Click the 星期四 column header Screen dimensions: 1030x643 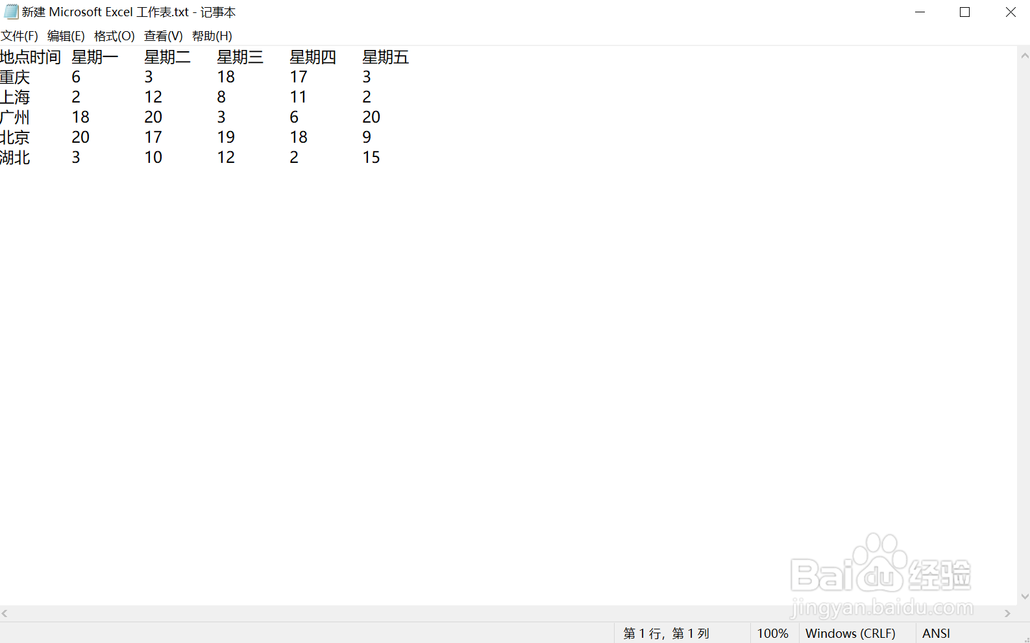point(313,57)
